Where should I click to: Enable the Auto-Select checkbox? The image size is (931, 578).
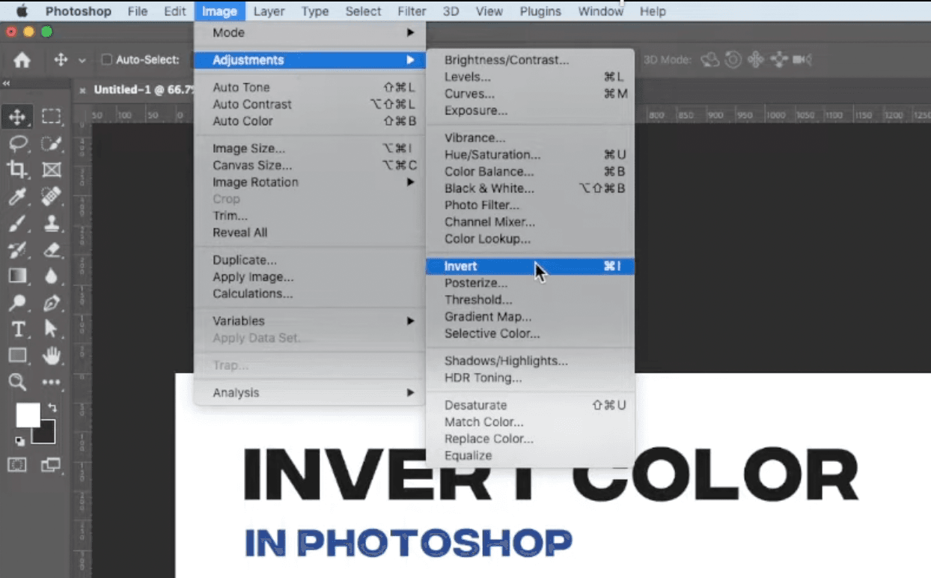[x=106, y=60]
